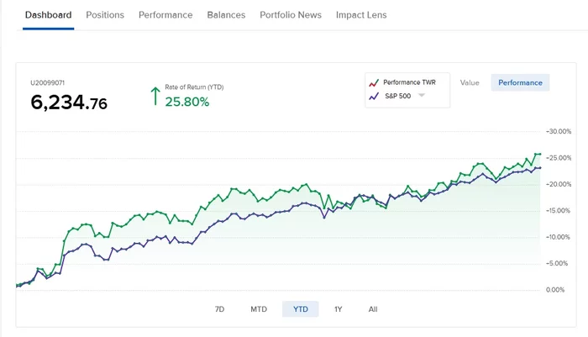The image size is (588, 337).
Task: Click the Performance TWR legend label
Action: (x=411, y=82)
